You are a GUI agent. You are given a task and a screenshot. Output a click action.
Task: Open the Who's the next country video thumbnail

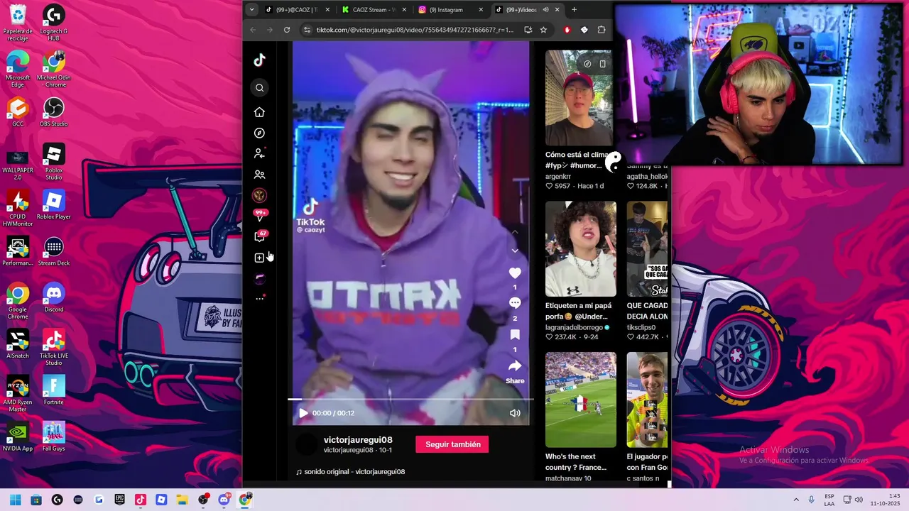pyautogui.click(x=581, y=400)
